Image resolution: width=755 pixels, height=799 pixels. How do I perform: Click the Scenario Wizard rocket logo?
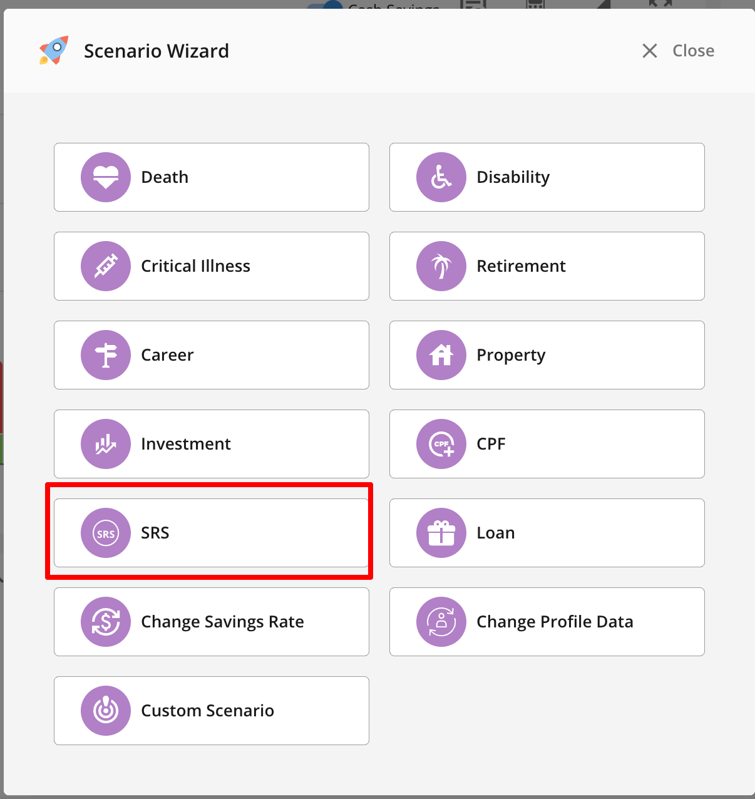(54, 50)
